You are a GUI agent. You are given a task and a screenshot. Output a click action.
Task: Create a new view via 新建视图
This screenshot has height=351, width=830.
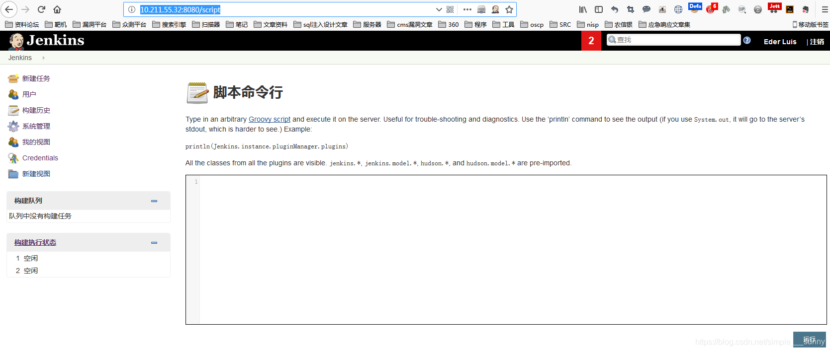(36, 174)
